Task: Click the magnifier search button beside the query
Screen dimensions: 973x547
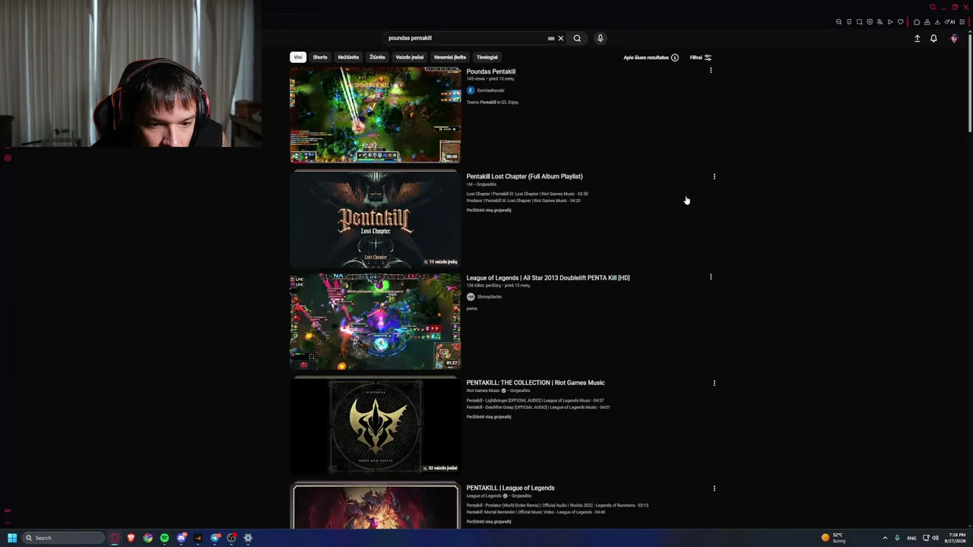Action: tap(577, 38)
